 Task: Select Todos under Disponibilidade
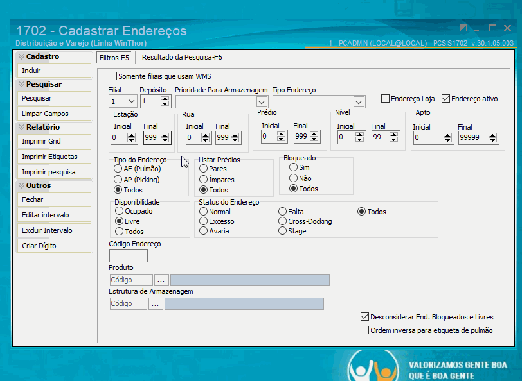click(119, 232)
